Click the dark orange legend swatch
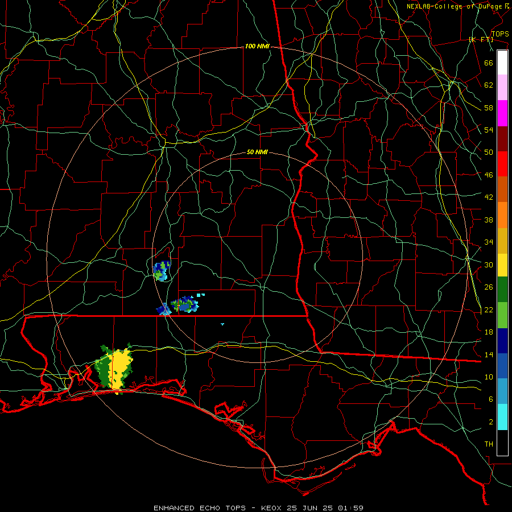 coord(502,189)
